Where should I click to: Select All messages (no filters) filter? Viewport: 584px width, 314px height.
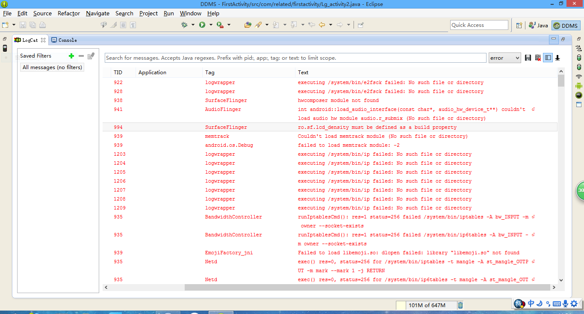tap(52, 67)
